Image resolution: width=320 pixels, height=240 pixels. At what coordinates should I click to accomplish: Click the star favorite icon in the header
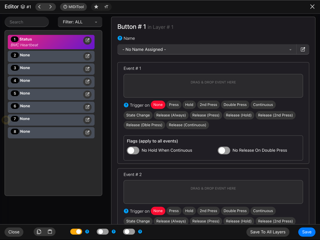pyautogui.click(x=96, y=6)
